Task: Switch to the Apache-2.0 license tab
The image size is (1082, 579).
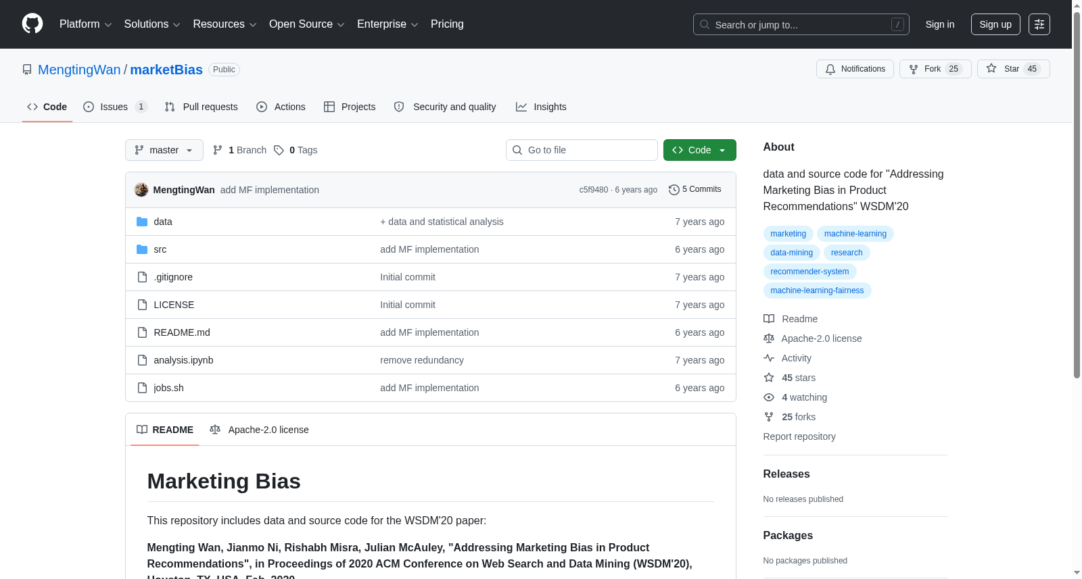Action: pyautogui.click(x=259, y=430)
